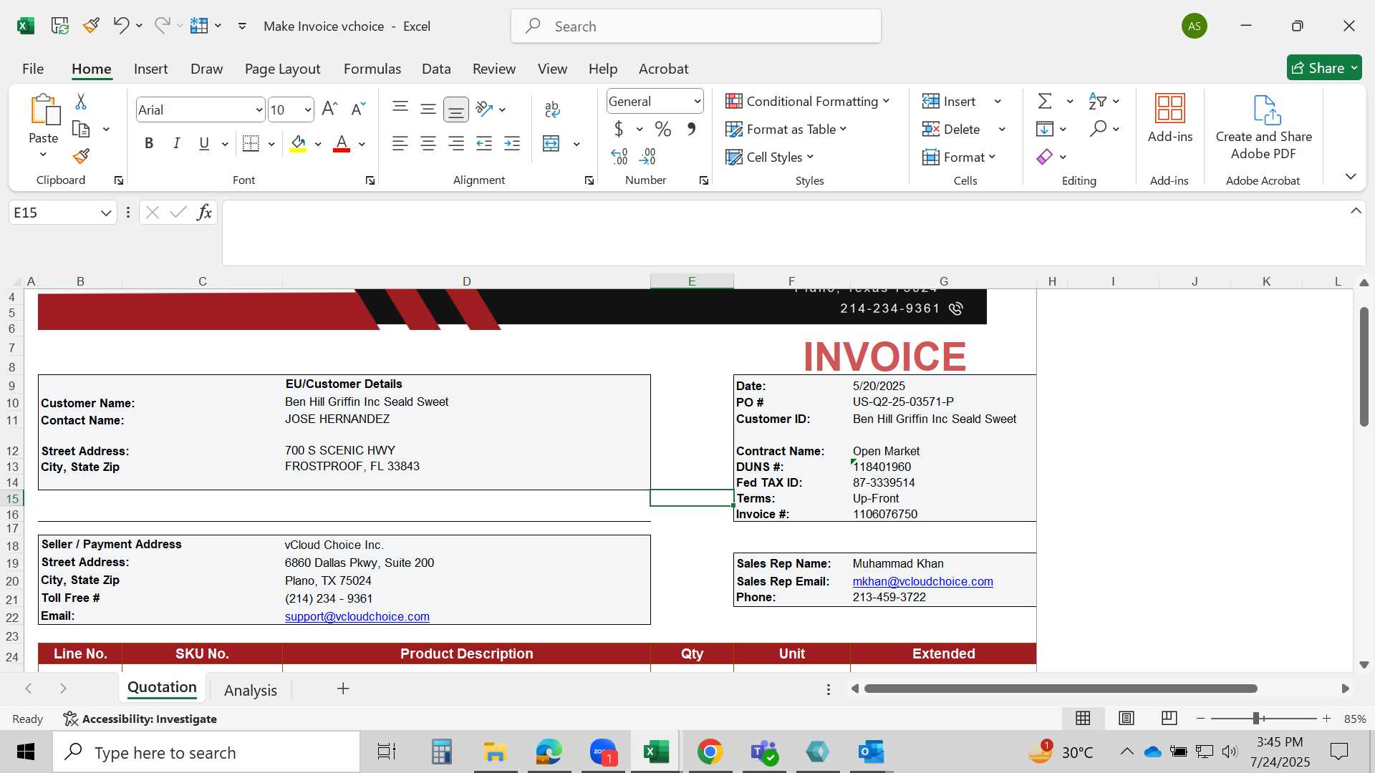This screenshot has height=773, width=1375.
Task: Collapse the ribbon with chevron
Action: [1351, 176]
